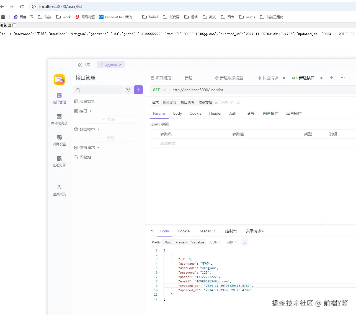This screenshot has width=356, height=315.
Task: Open the more options ellipsis for tabs
Action: [343, 78]
